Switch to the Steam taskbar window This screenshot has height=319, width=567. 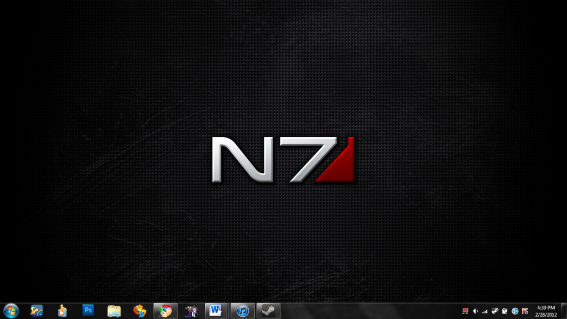coord(268,311)
